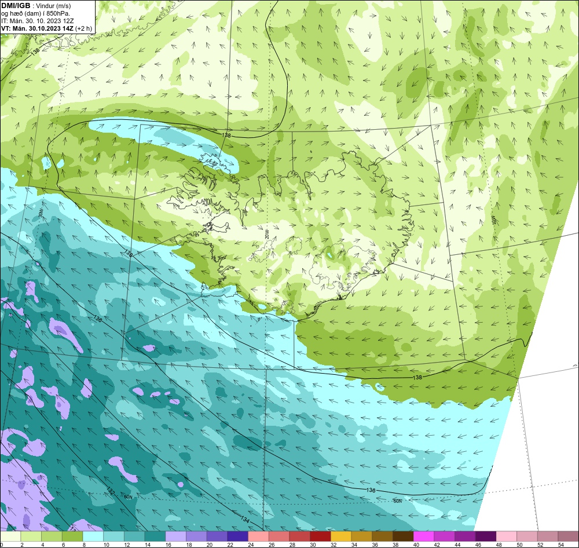579x548 pixels.
Task: Click the 0–2 m/s palest legend swatch
Action: click(x=10, y=536)
